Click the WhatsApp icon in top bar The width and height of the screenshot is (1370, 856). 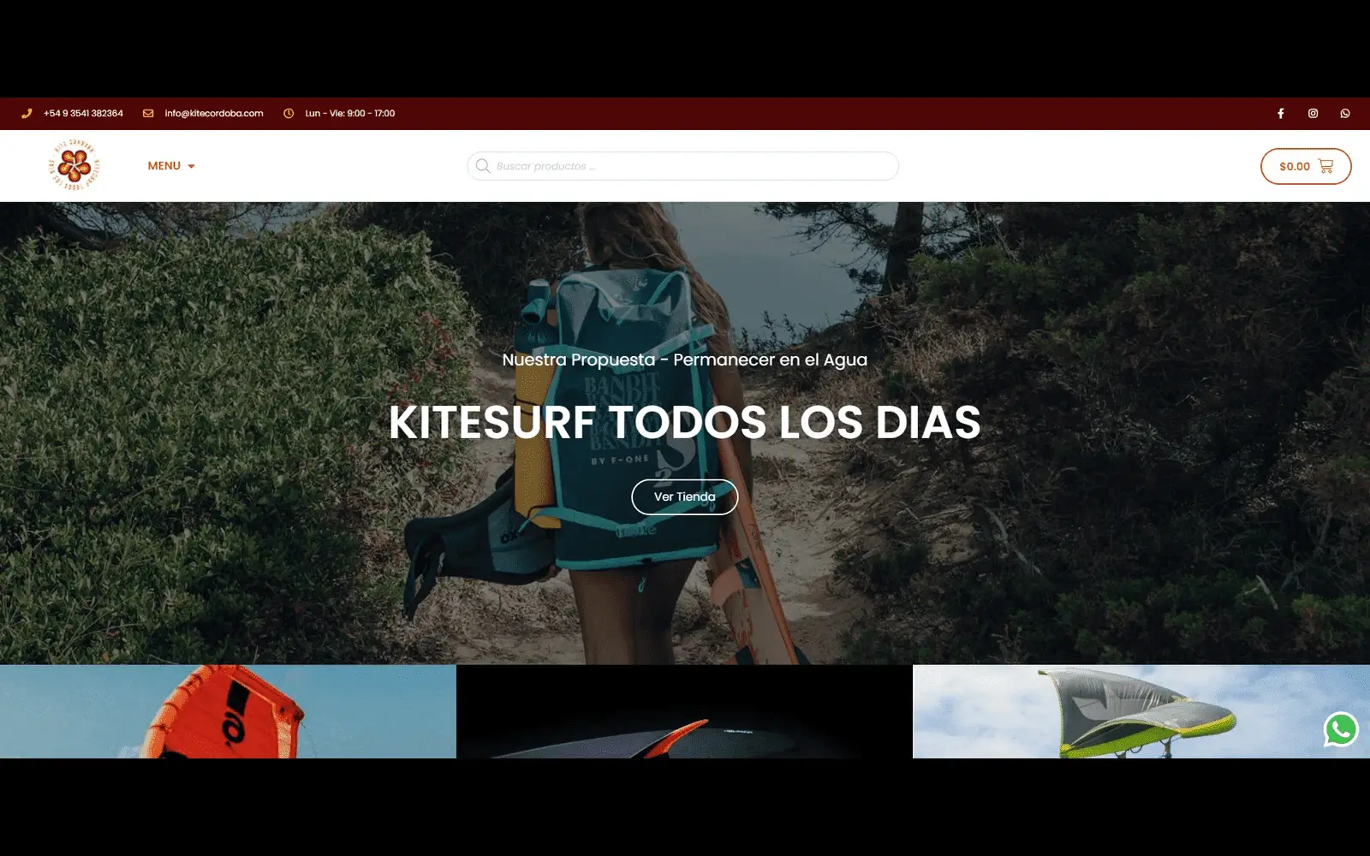[x=1345, y=113]
